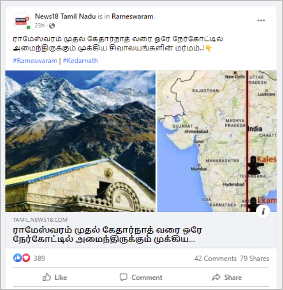Screen dimensions: 283x290
Task: Click the 23h post timestamp
Action: click(40, 25)
